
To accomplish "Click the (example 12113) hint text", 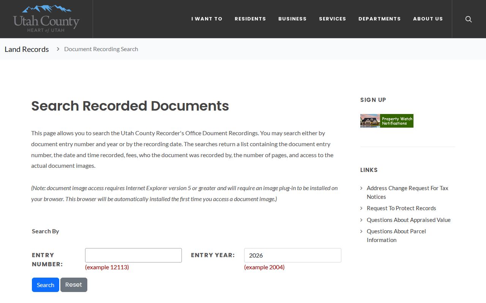I will [x=107, y=267].
